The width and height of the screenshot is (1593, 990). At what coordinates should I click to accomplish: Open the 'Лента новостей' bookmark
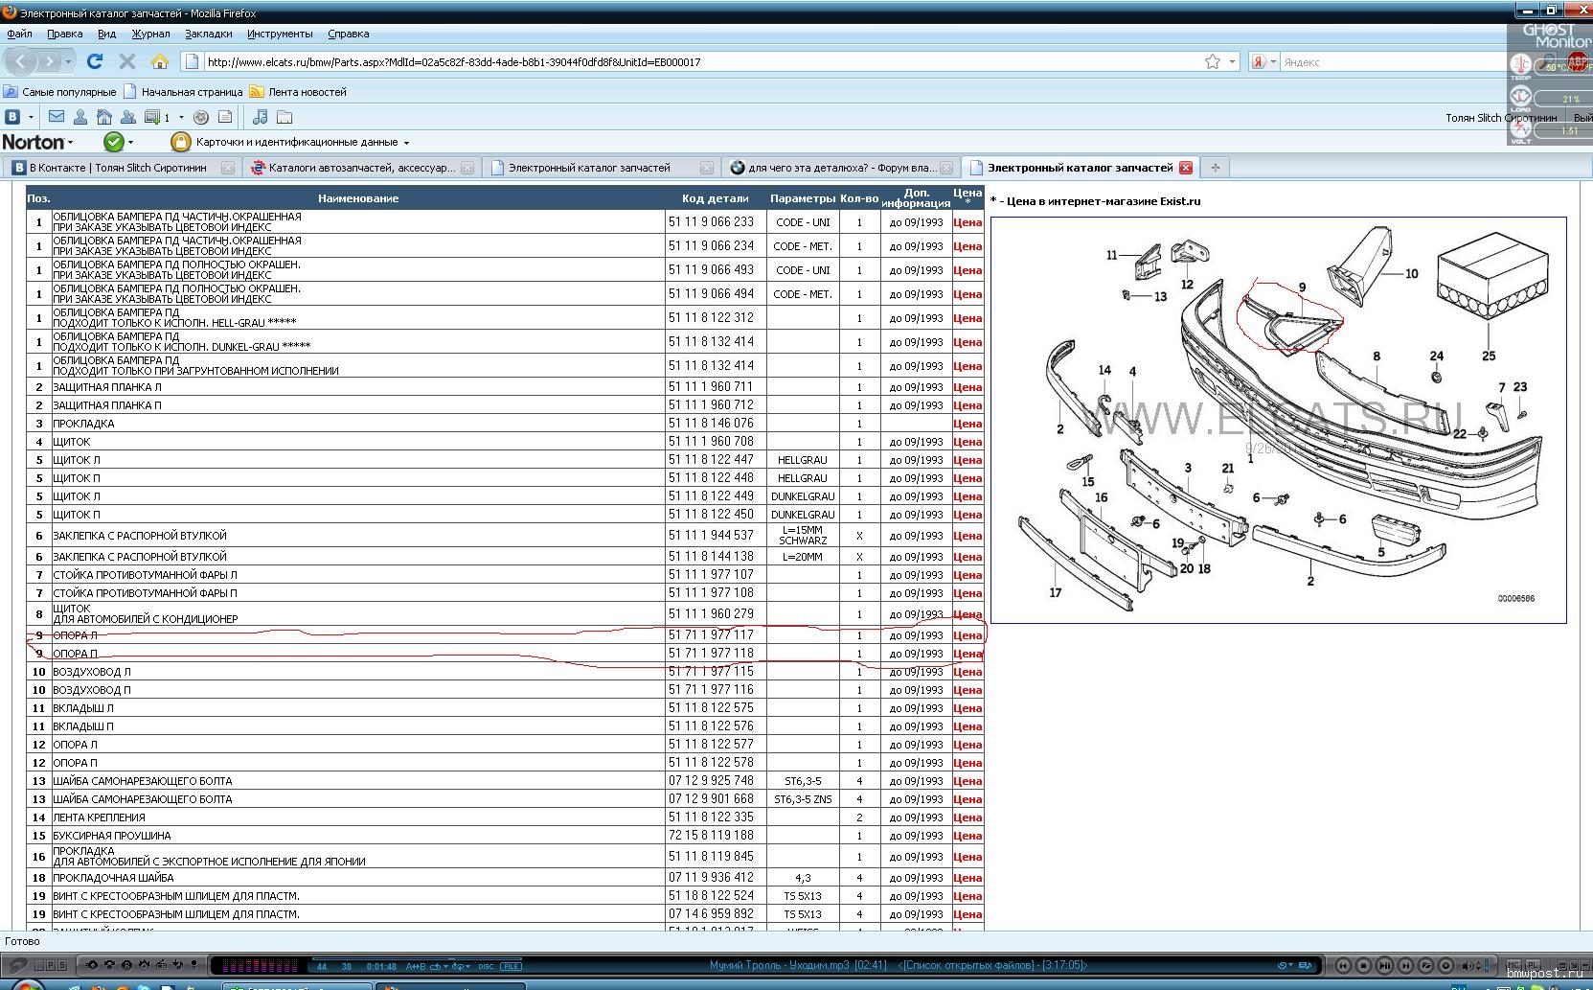pyautogui.click(x=307, y=92)
